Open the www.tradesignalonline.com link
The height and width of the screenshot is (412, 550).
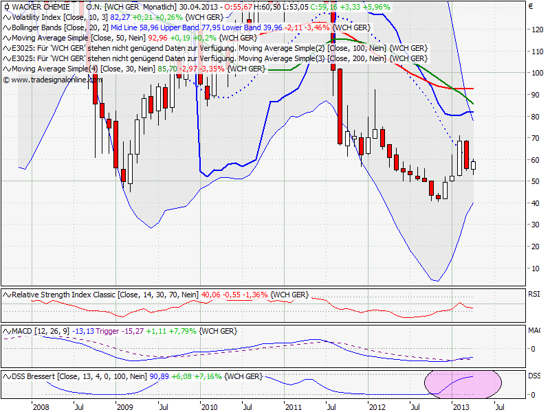55,79
